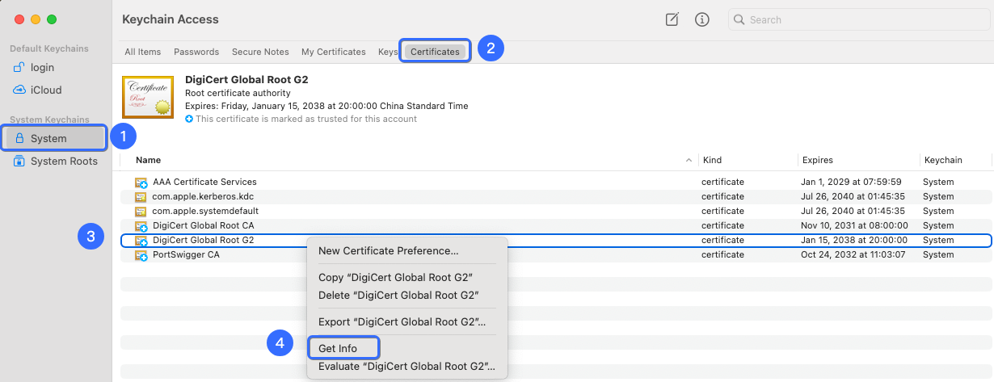Click the compose new note icon
The width and height of the screenshot is (994, 382).
click(672, 19)
